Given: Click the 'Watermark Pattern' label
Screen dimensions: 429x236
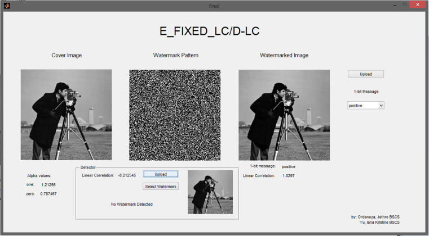Looking at the screenshot, I should 176,55.
